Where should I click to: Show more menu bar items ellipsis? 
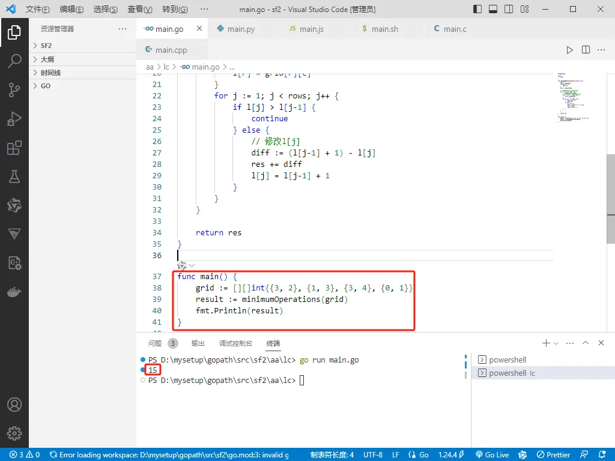point(204,9)
